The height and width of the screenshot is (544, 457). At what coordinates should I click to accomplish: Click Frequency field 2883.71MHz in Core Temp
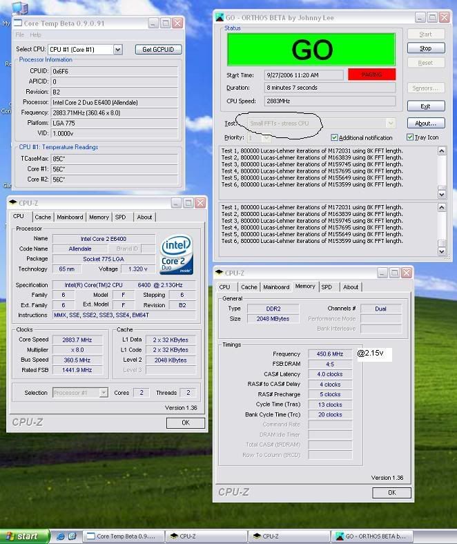pyautogui.click(x=114, y=113)
